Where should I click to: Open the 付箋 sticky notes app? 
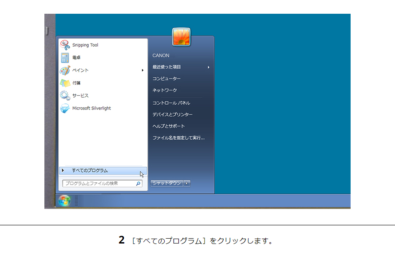(x=75, y=82)
